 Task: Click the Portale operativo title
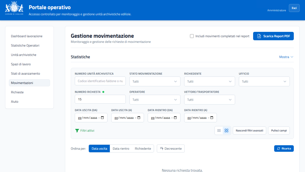click(50, 8)
